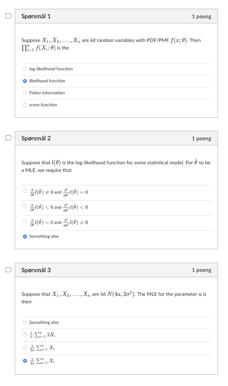Image resolution: width=228 pixels, height=386 pixels.
Task: Click '1 poeng' label on question 1
Action: 202,16
